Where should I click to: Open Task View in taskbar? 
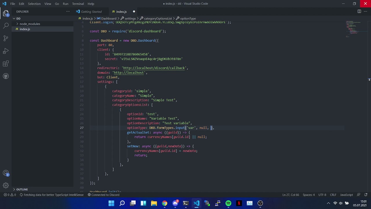[133, 203]
